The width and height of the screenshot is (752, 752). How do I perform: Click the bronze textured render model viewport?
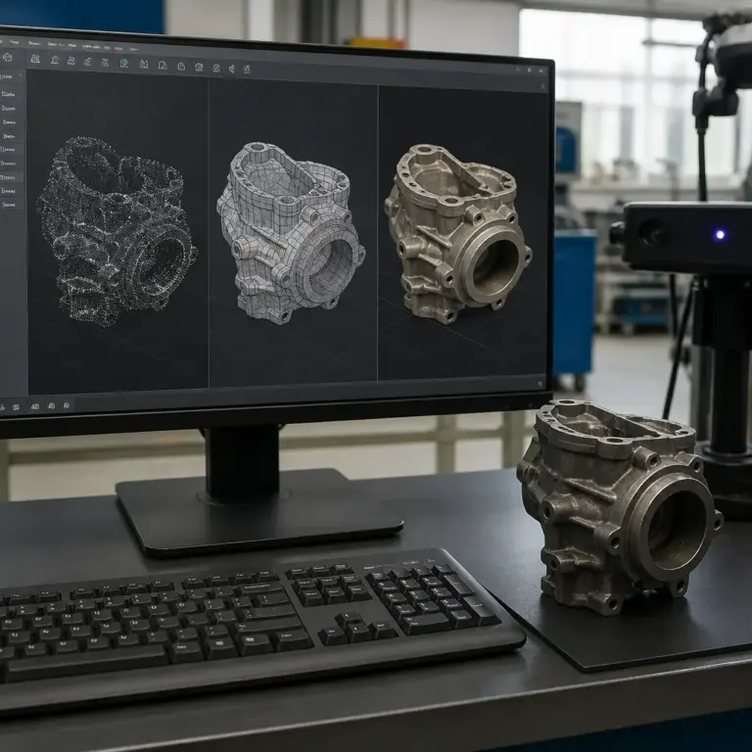[x=463, y=234]
